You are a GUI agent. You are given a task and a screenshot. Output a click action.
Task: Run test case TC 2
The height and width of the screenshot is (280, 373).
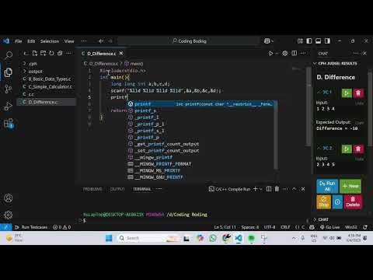point(347,149)
